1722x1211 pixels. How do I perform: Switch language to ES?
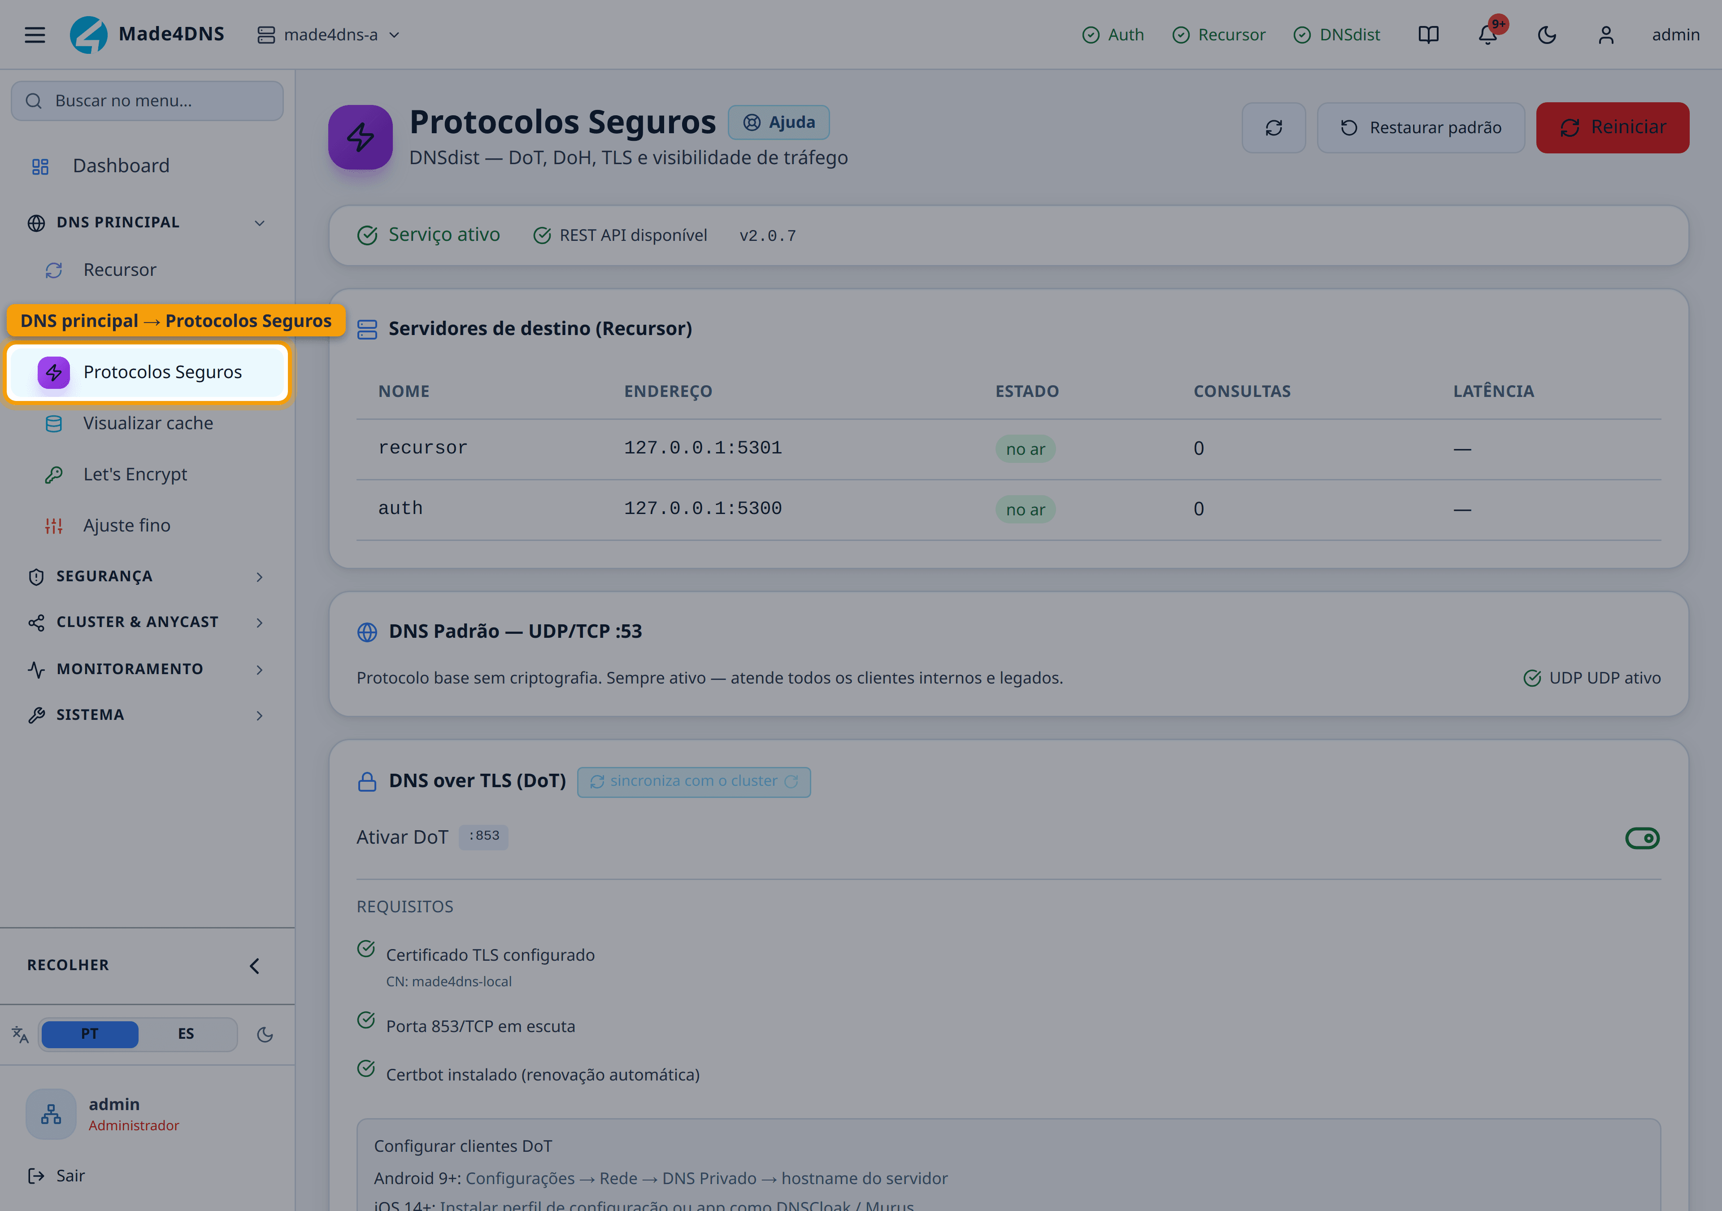(186, 1034)
